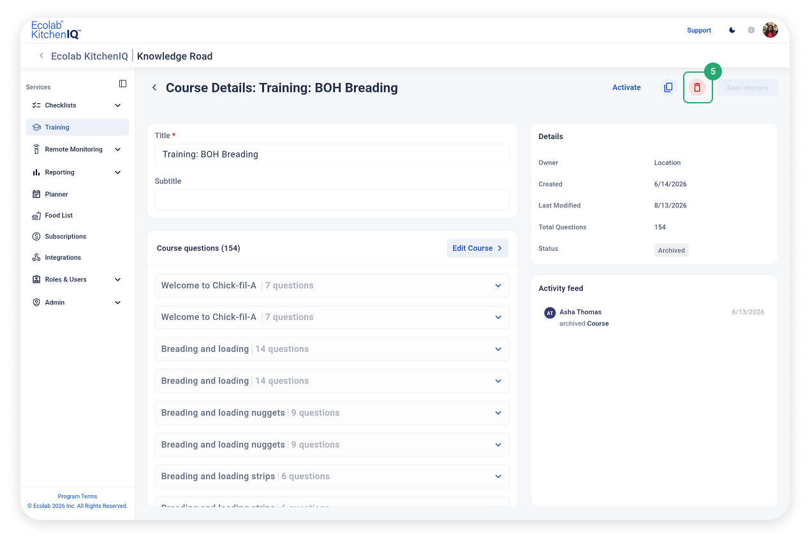Open the Program Terms link

[77, 496]
